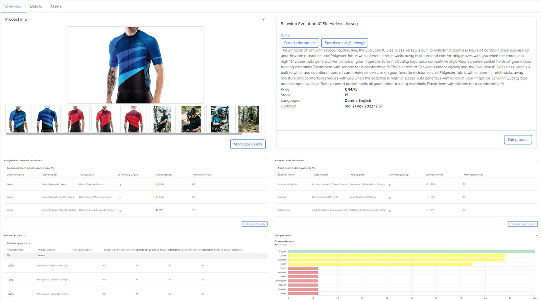Collapse the Assigned to channels and shops panel
This screenshot has width=541, height=301.
pos(266,160)
